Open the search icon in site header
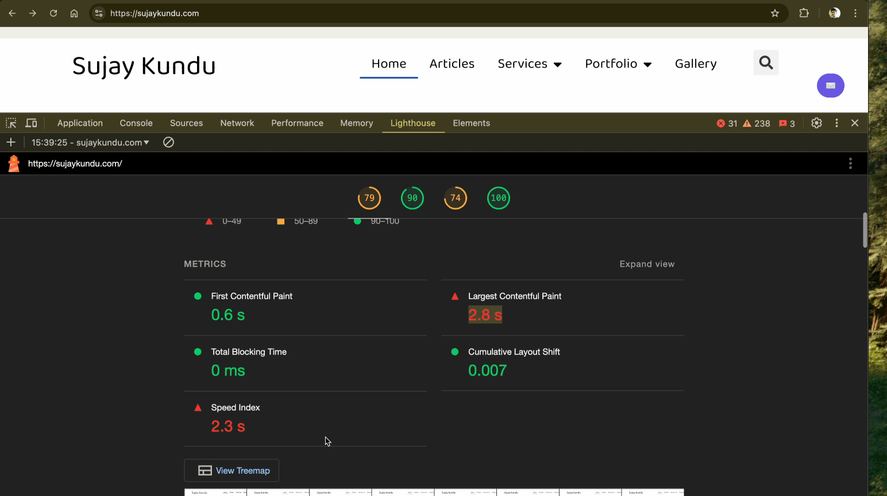 (765, 63)
